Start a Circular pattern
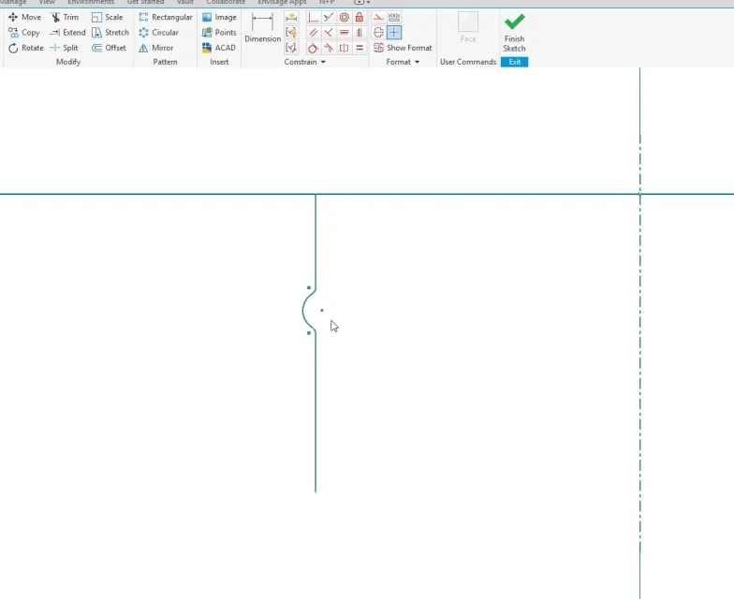The height and width of the screenshot is (599, 734). coord(159,33)
